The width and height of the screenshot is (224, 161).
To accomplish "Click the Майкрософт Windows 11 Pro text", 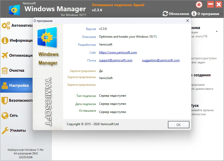I will point(25,150).
